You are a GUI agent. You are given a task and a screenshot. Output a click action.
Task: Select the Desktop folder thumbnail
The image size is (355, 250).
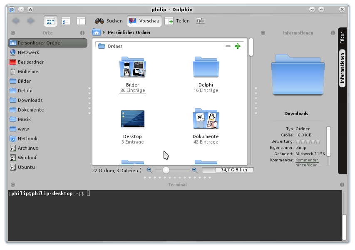(x=133, y=119)
